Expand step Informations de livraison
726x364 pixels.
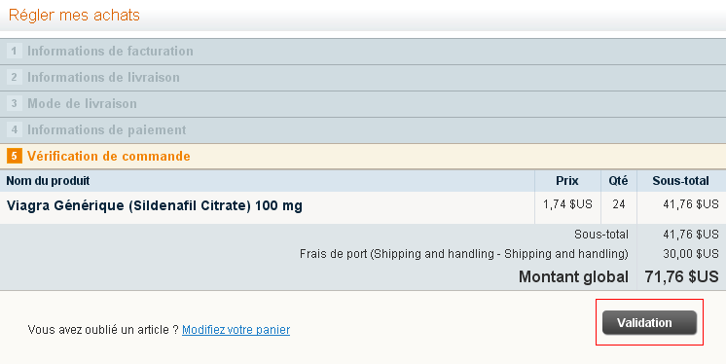coord(363,78)
